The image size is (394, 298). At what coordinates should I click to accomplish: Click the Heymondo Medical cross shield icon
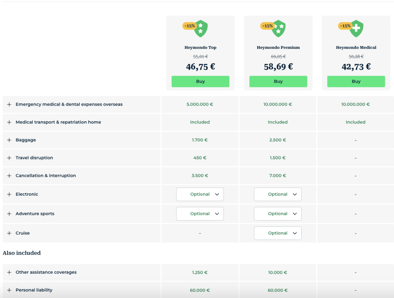tap(357, 28)
